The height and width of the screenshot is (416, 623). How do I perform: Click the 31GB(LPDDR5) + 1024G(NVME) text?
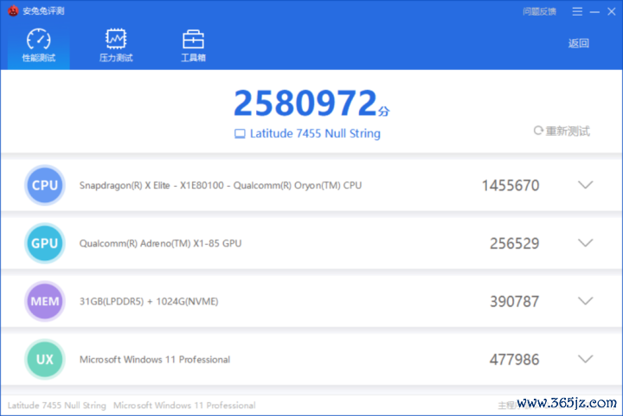pyautogui.click(x=149, y=301)
